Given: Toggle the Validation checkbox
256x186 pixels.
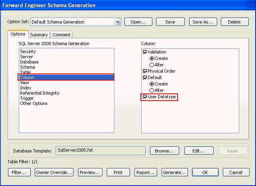Looking at the screenshot, I should click(145, 52).
